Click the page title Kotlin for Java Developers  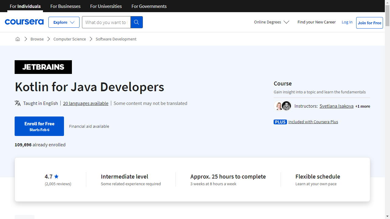coord(89,87)
